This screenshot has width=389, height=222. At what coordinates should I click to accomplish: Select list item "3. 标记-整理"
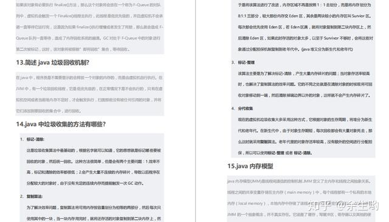pyautogui.click(x=243, y=62)
